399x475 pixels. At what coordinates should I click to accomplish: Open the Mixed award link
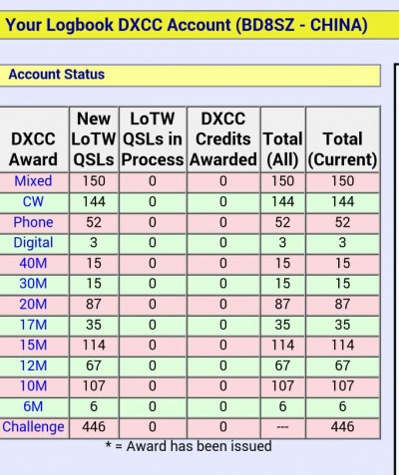click(33, 181)
